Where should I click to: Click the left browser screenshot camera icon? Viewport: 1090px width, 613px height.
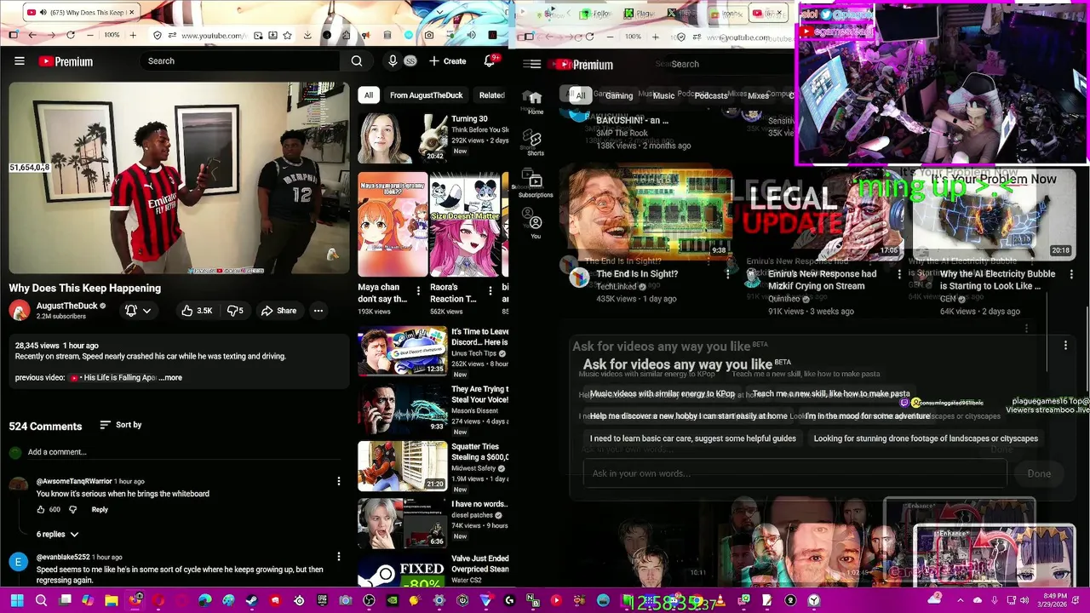[429, 35]
